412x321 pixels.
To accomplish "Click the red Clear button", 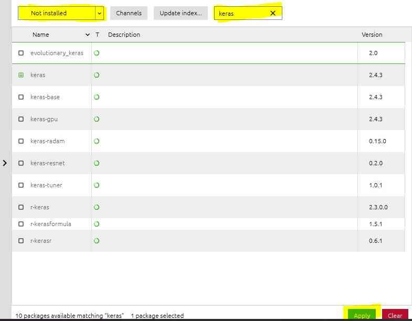I will coord(395,314).
